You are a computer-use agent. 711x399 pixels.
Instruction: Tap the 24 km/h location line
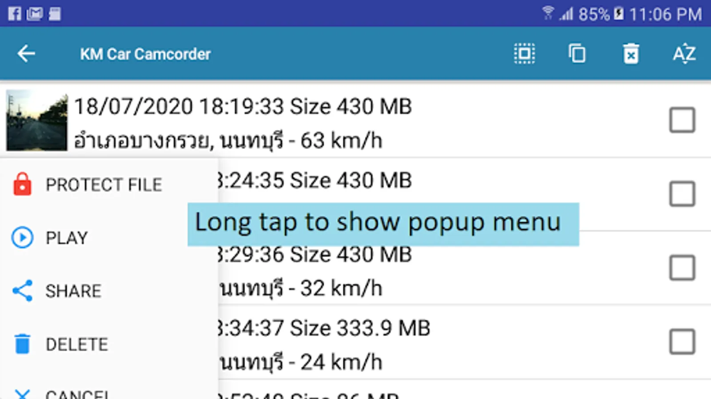click(301, 363)
